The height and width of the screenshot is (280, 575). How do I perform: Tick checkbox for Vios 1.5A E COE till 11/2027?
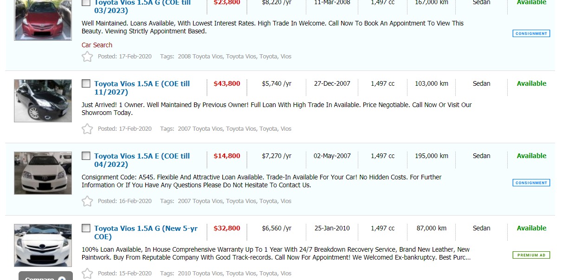(x=86, y=84)
